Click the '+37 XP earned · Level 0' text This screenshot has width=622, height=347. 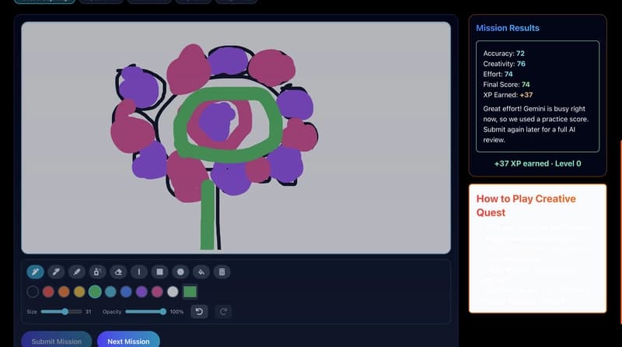tap(537, 163)
